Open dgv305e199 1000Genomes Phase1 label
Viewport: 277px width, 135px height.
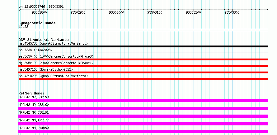click(x=56, y=63)
